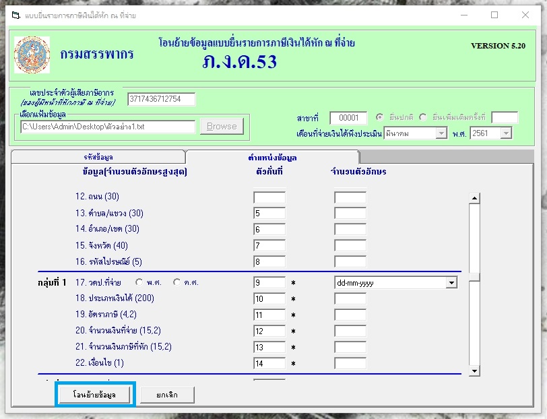Click the โอนย้ายข้อมูล transfer button

(94, 395)
